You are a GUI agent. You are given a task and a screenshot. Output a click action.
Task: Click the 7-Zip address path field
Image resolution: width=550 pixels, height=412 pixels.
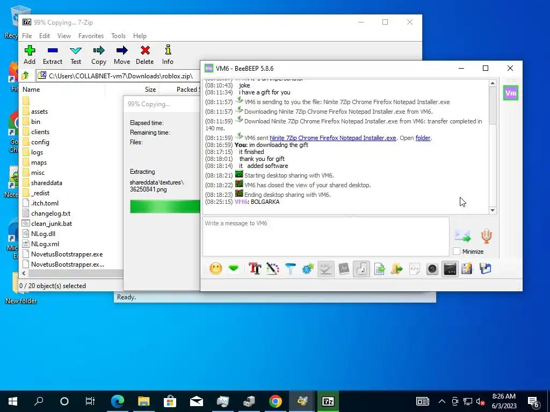pyautogui.click(x=119, y=76)
